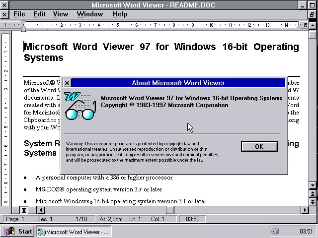The image size is (318, 238).
Task: Click the "Page 1" status bar entry
Action: 15,219
